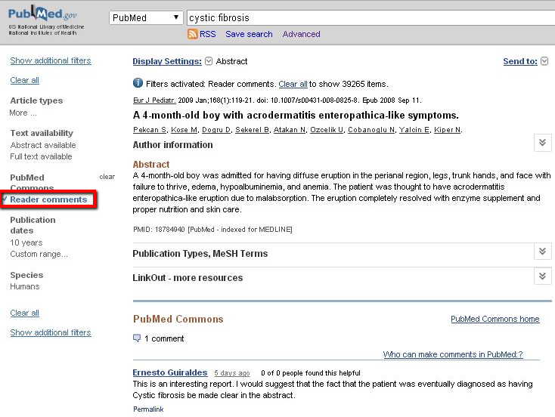Open the Send to dropdown arrow icon

[x=544, y=62]
